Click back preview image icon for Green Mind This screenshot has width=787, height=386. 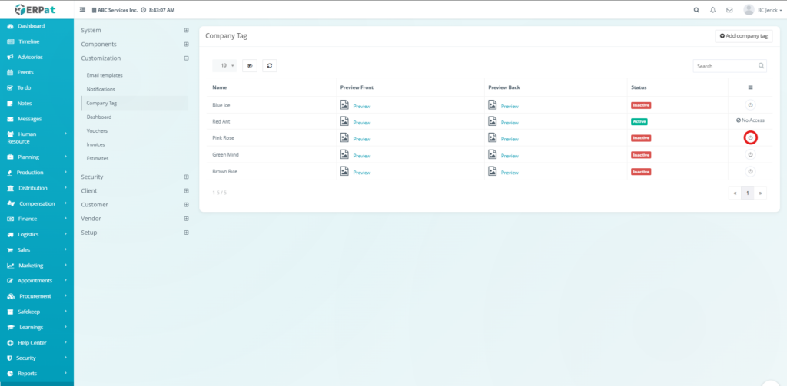pos(493,155)
